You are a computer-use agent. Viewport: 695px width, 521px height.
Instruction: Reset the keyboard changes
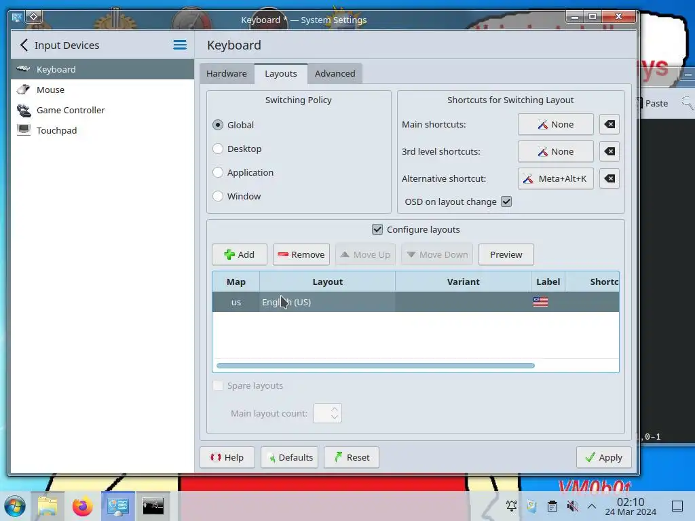coord(352,457)
